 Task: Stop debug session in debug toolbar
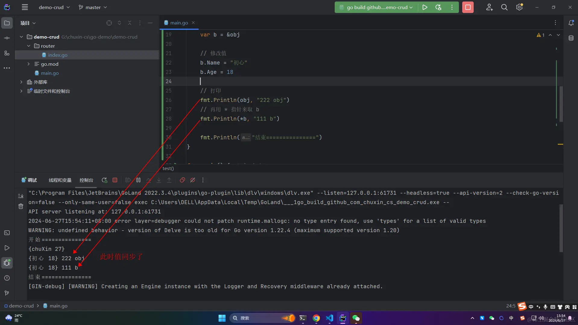click(115, 180)
